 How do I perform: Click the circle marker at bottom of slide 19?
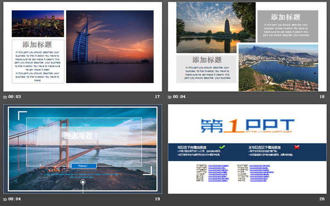pos(83,182)
